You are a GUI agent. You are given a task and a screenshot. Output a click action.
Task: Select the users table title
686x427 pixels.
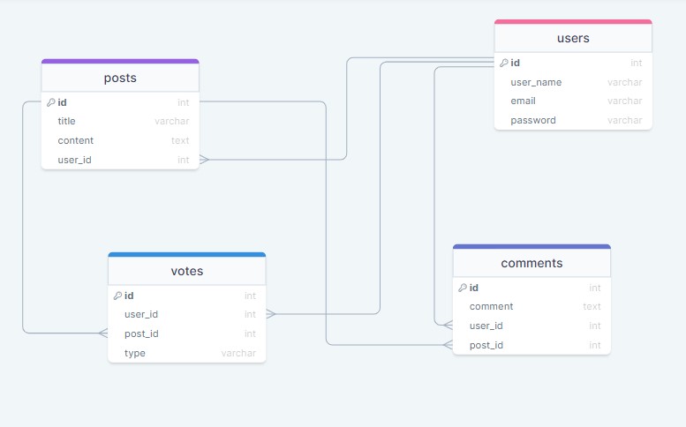pyautogui.click(x=573, y=38)
